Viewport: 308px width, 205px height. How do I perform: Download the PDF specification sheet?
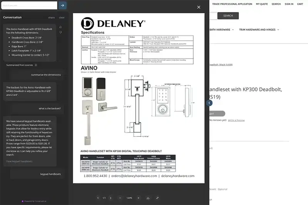[x=148, y=198]
